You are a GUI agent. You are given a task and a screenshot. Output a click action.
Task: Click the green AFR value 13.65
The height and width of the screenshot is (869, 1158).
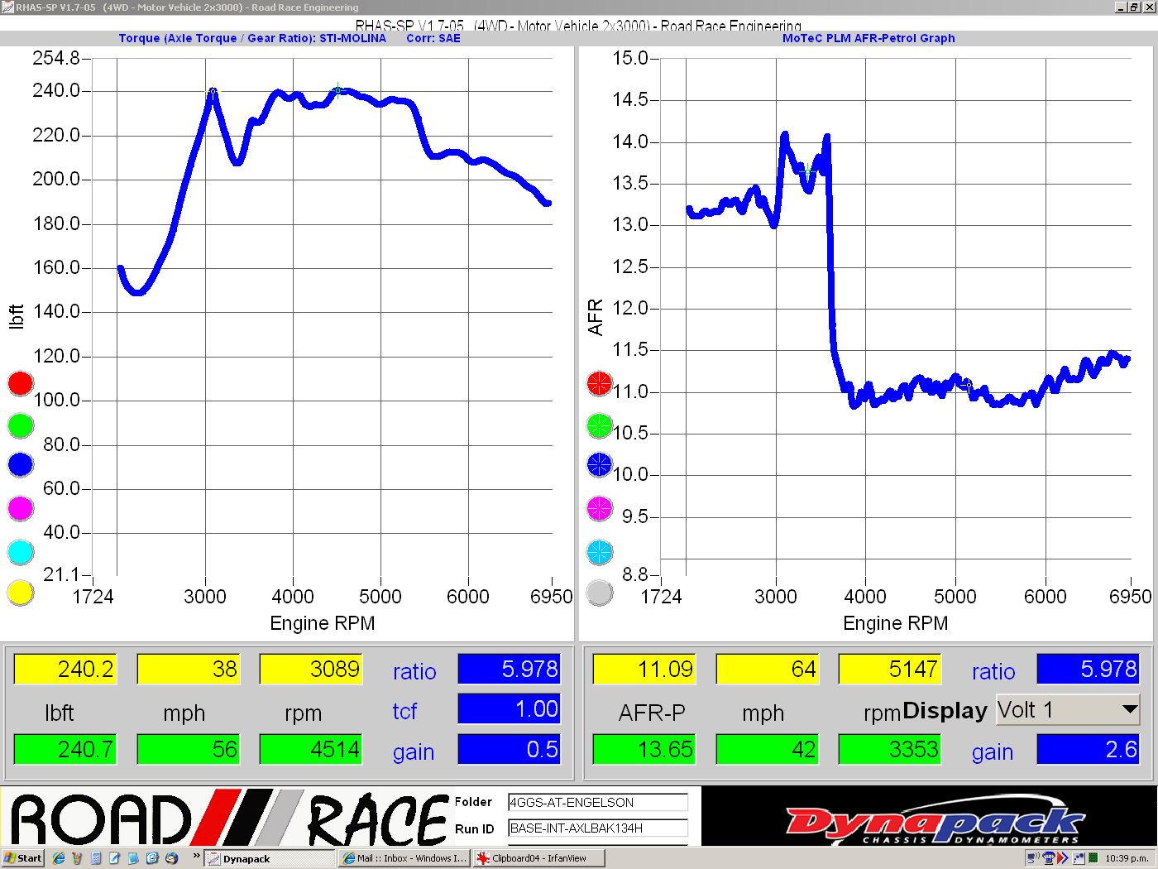[x=644, y=749]
